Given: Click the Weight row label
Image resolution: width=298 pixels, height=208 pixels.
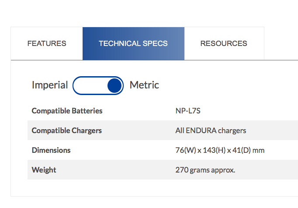Looking at the screenshot, I should click(44, 170).
